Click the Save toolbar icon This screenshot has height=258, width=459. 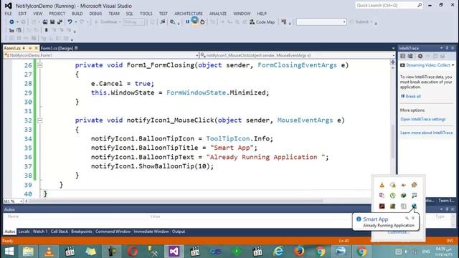pyautogui.click(x=52, y=22)
